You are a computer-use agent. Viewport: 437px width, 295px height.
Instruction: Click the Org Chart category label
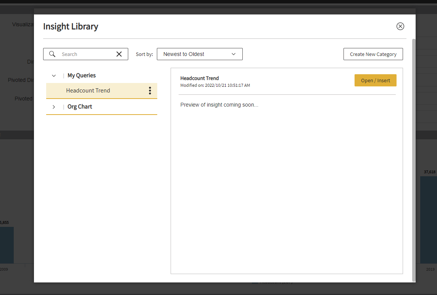coord(80,107)
